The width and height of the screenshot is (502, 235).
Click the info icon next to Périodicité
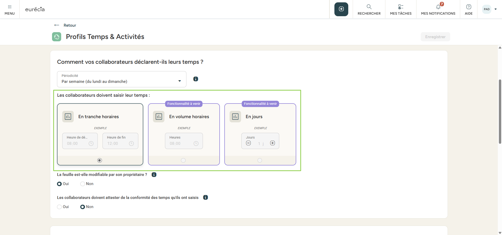(196, 79)
